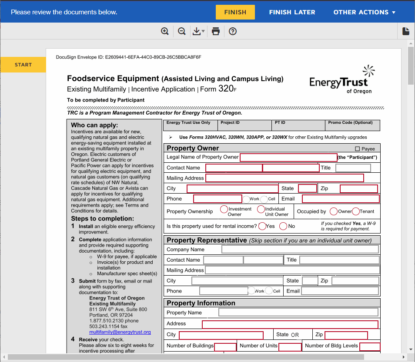Click the Property Owner Title field
The width and height of the screenshot is (415, 362).
tap(353, 168)
